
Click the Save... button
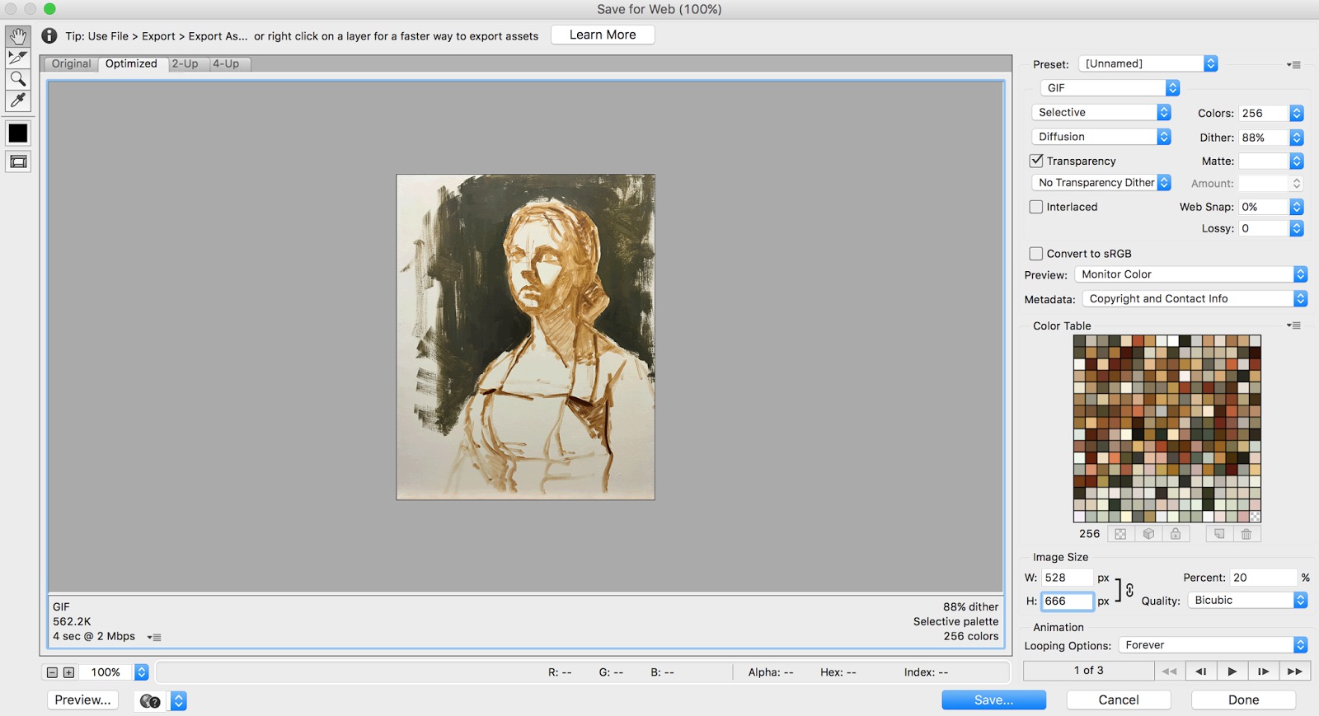(x=994, y=700)
